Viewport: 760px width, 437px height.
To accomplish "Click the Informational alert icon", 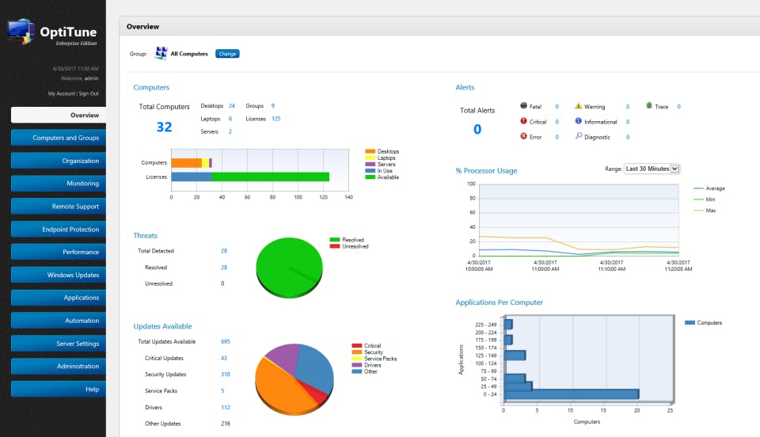I will click(x=578, y=121).
